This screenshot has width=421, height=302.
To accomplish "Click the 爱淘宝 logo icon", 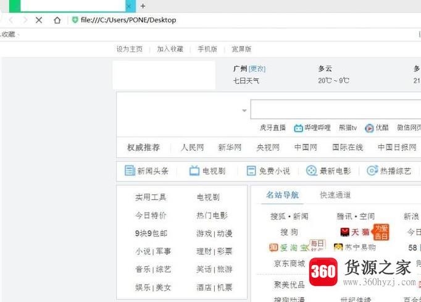I will [x=273, y=248].
